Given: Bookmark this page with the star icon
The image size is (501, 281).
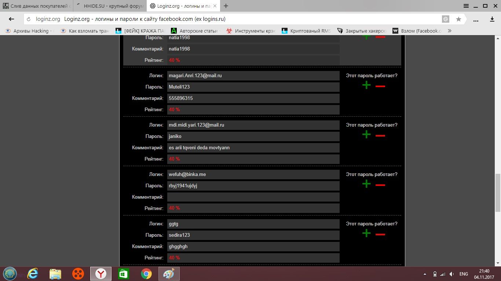Looking at the screenshot, I should click(x=458, y=19).
